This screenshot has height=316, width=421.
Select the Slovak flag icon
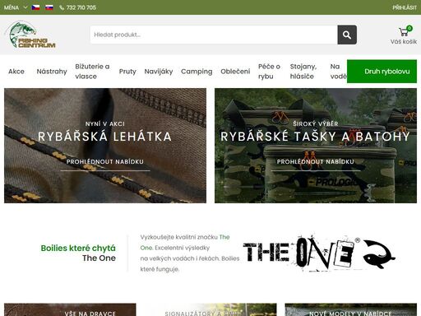click(49, 7)
